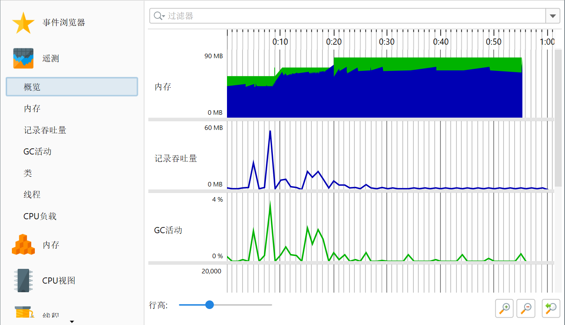Select 内存 under 遥测
Image resolution: width=565 pixels, height=325 pixels.
[32, 109]
